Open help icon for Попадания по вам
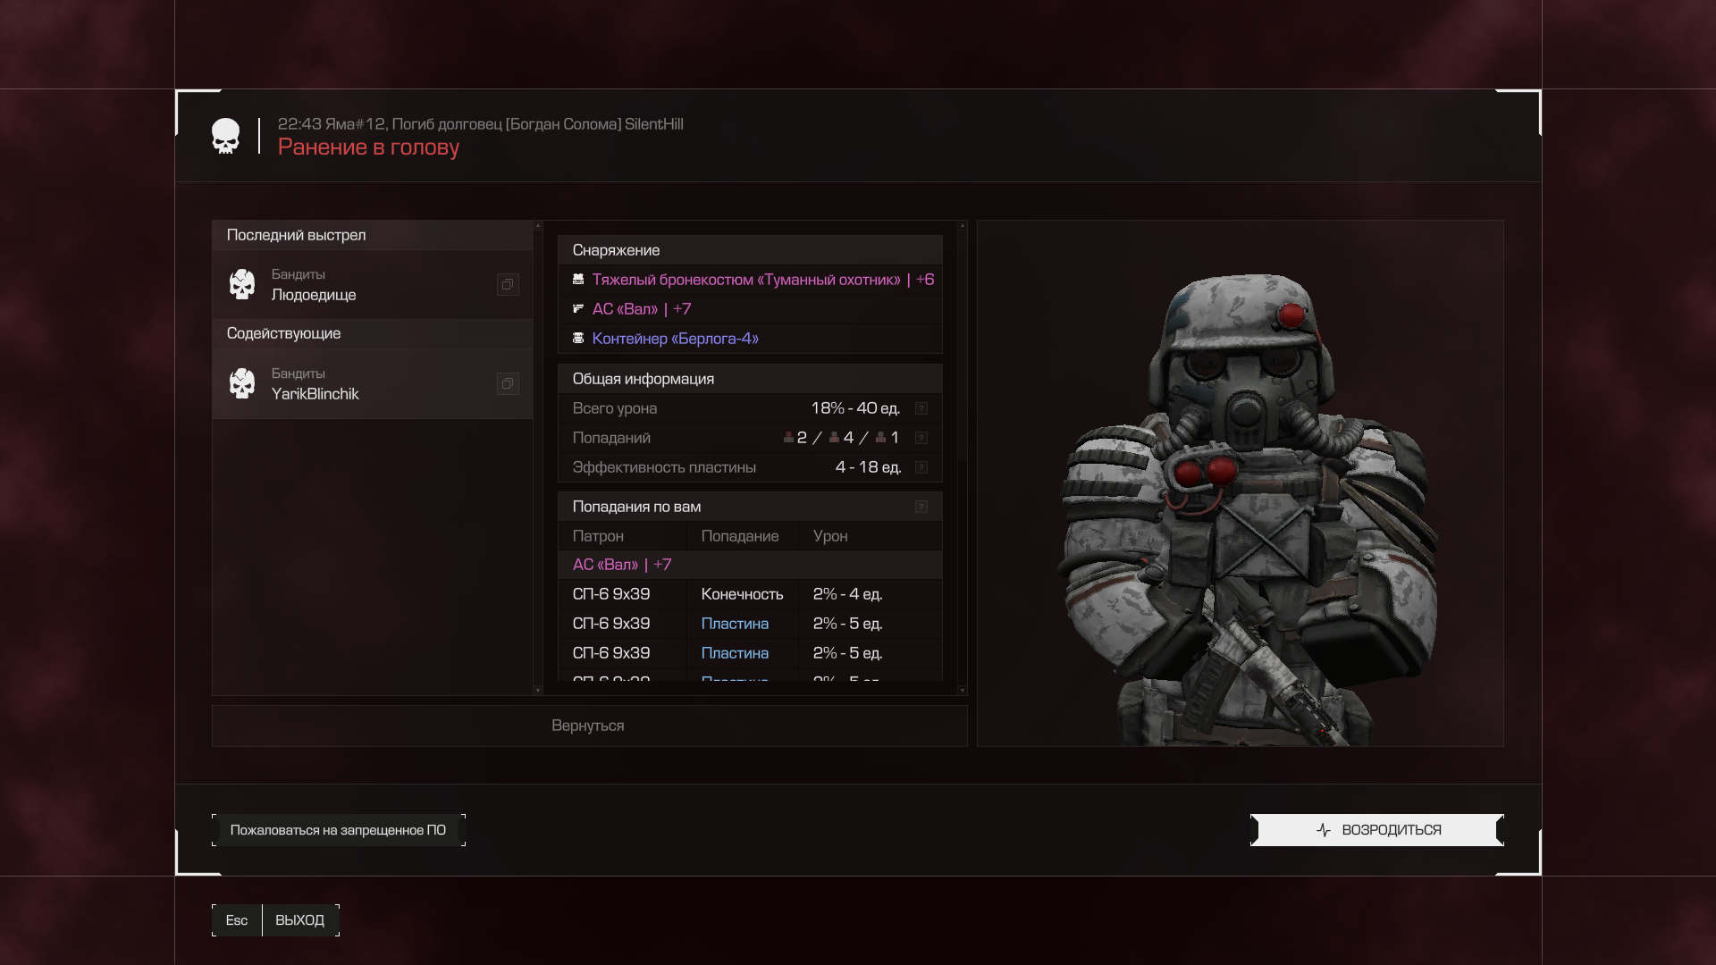 coord(921,507)
